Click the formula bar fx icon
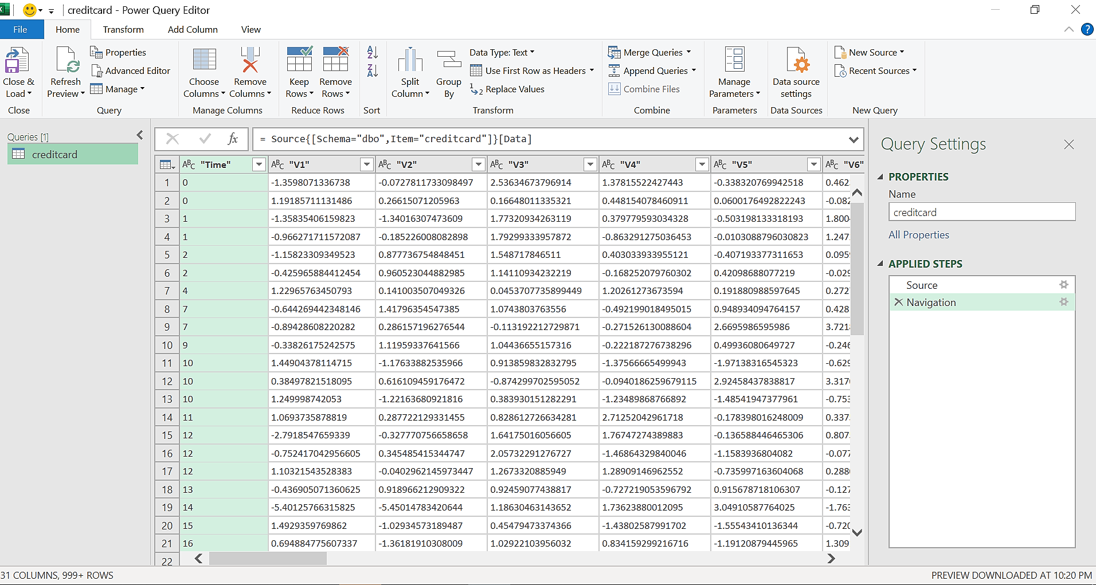 [x=233, y=139]
